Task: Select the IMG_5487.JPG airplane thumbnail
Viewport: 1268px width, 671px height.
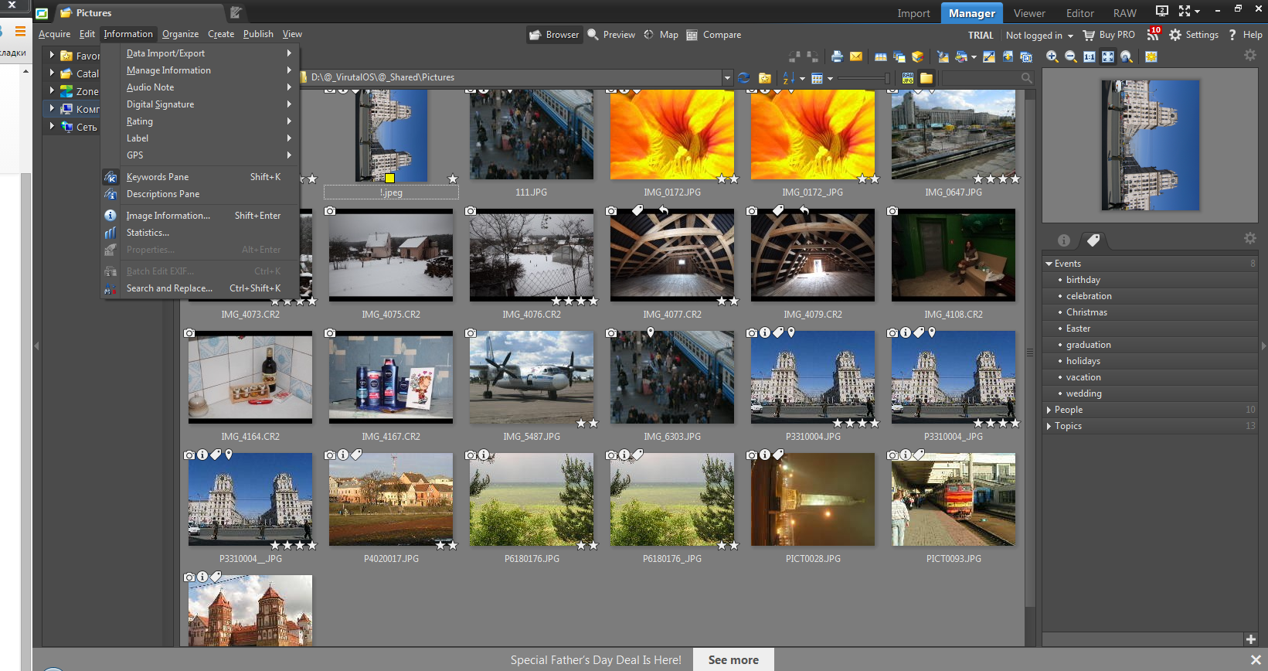Action: (532, 377)
